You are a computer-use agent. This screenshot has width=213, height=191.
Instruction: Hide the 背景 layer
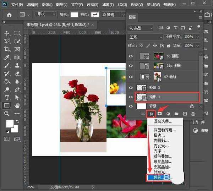132,106
